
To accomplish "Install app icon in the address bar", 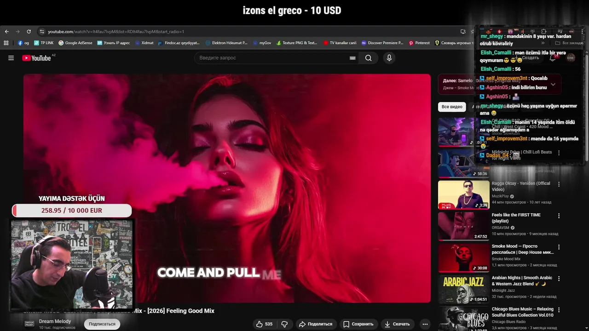I will click(x=463, y=32).
